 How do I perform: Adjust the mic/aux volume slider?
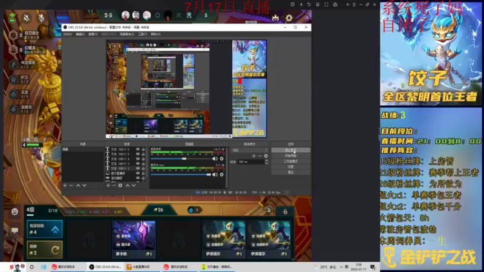click(x=180, y=175)
